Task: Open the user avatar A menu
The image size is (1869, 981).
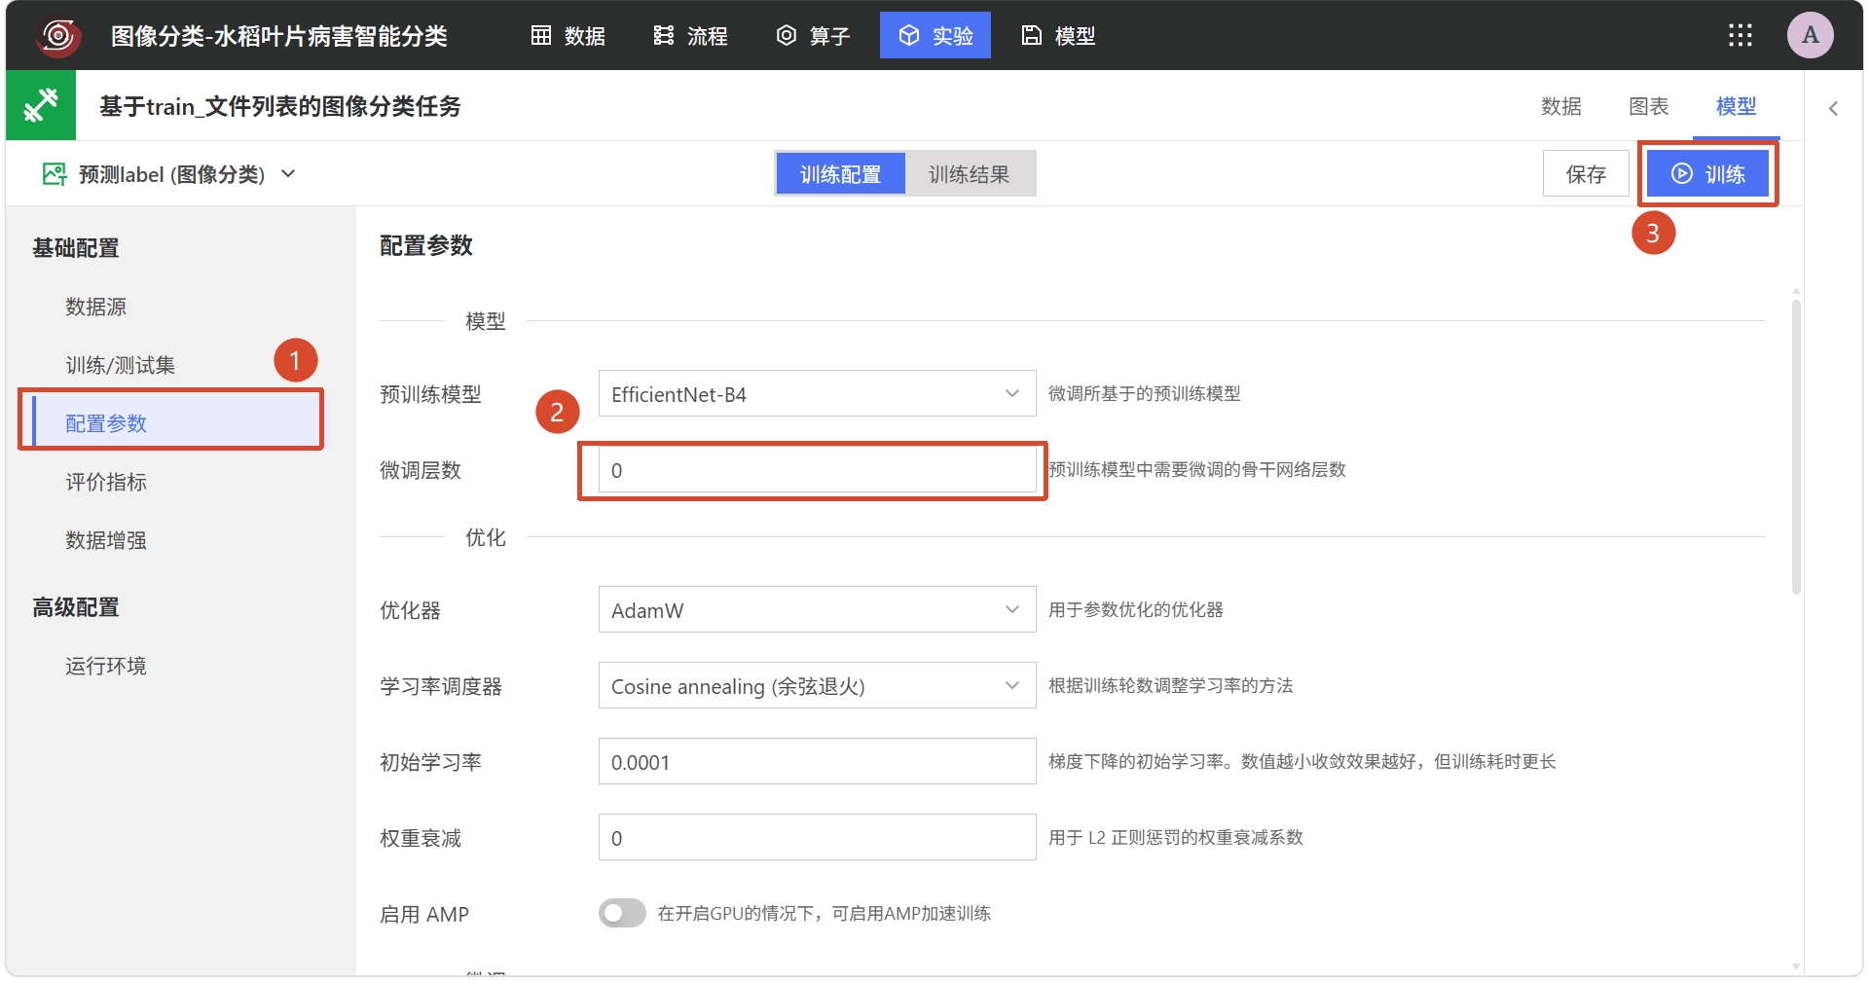Action: [1810, 36]
